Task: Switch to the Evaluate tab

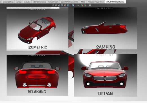Action: [x=27, y=2]
